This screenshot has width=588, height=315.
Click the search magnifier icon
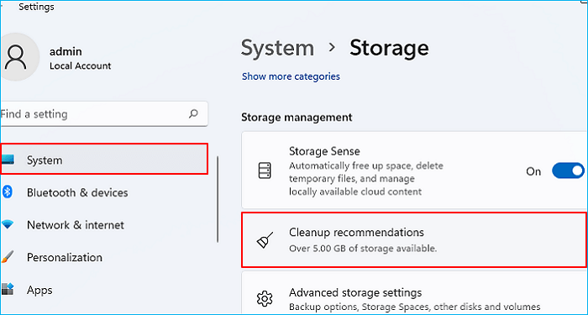pyautogui.click(x=193, y=113)
